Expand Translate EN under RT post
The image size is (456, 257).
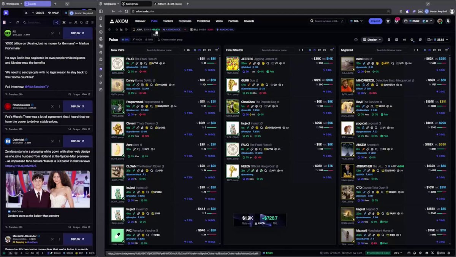point(16,94)
